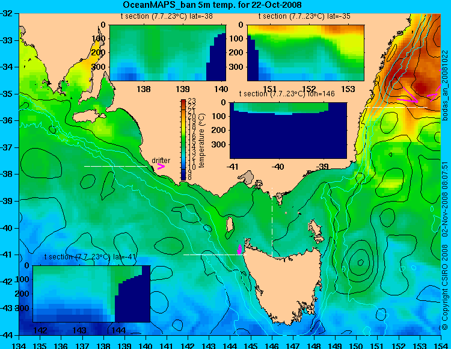
Task: Click King Island in western Bass Strait
Action: tap(229, 224)
